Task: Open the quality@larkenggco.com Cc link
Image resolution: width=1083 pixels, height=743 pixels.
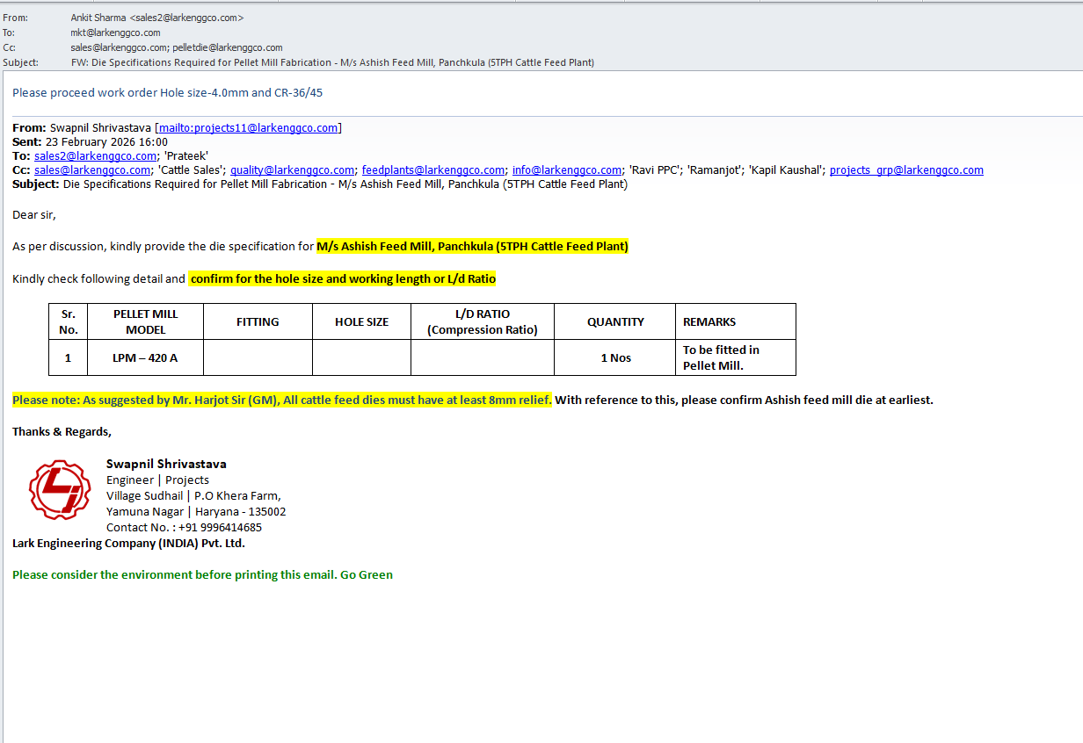Action: click(293, 170)
